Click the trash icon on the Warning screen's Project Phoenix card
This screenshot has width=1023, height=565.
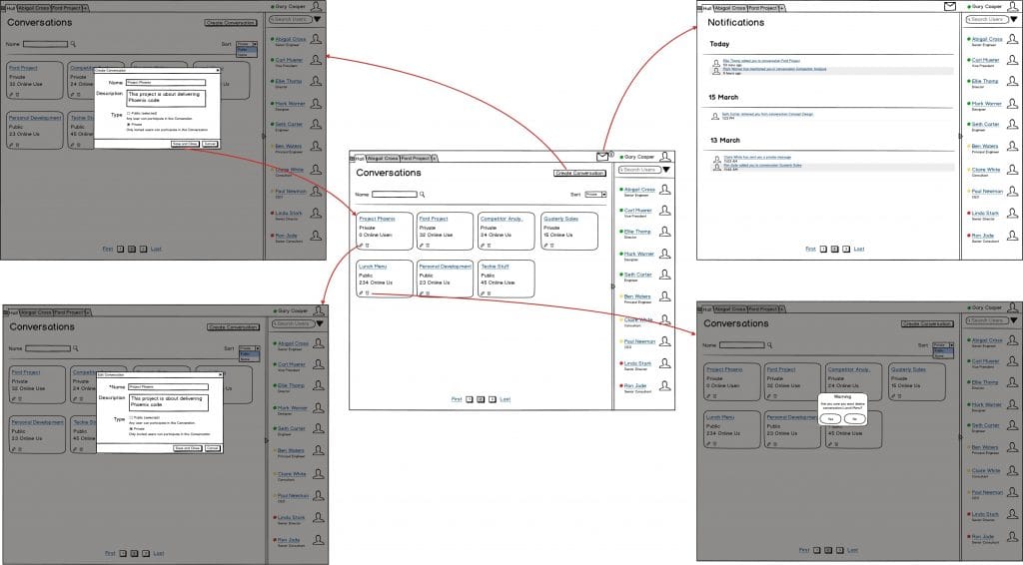coord(714,396)
